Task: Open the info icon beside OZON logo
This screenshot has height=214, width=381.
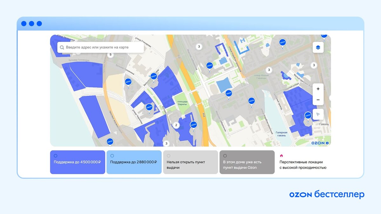Action: (x=327, y=143)
